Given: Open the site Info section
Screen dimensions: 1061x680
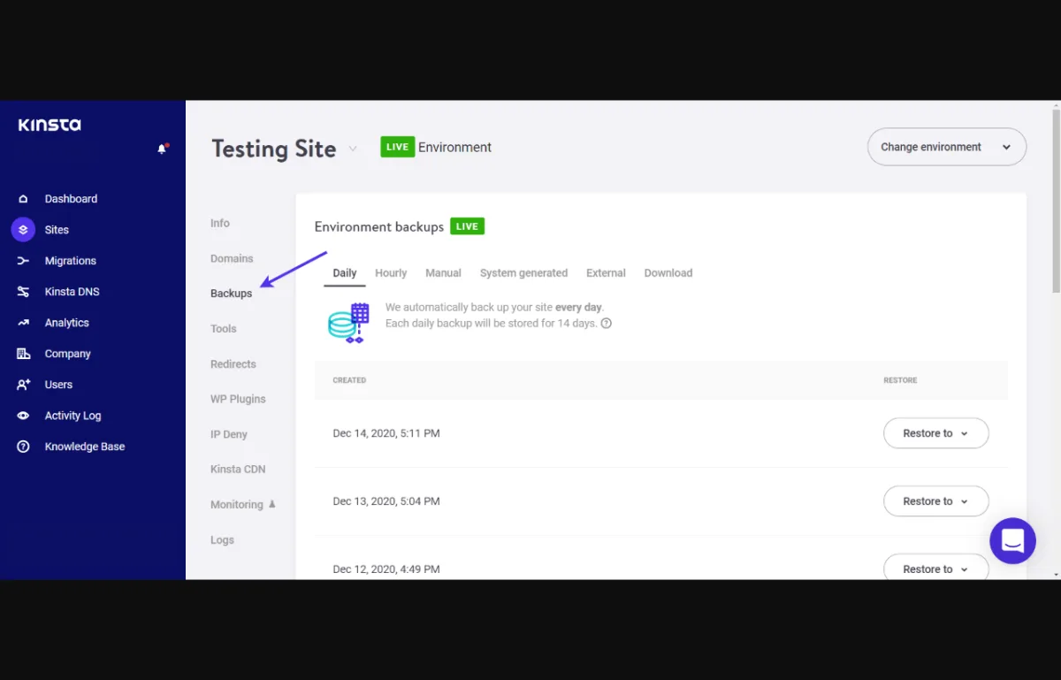Looking at the screenshot, I should tap(220, 223).
